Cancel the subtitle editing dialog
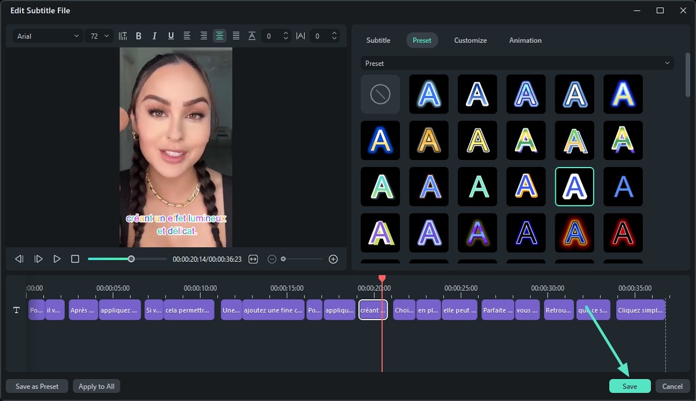Screen dimensions: 696x401 pos(672,386)
